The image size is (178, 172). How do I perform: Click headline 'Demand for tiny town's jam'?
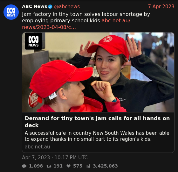tap(97, 122)
